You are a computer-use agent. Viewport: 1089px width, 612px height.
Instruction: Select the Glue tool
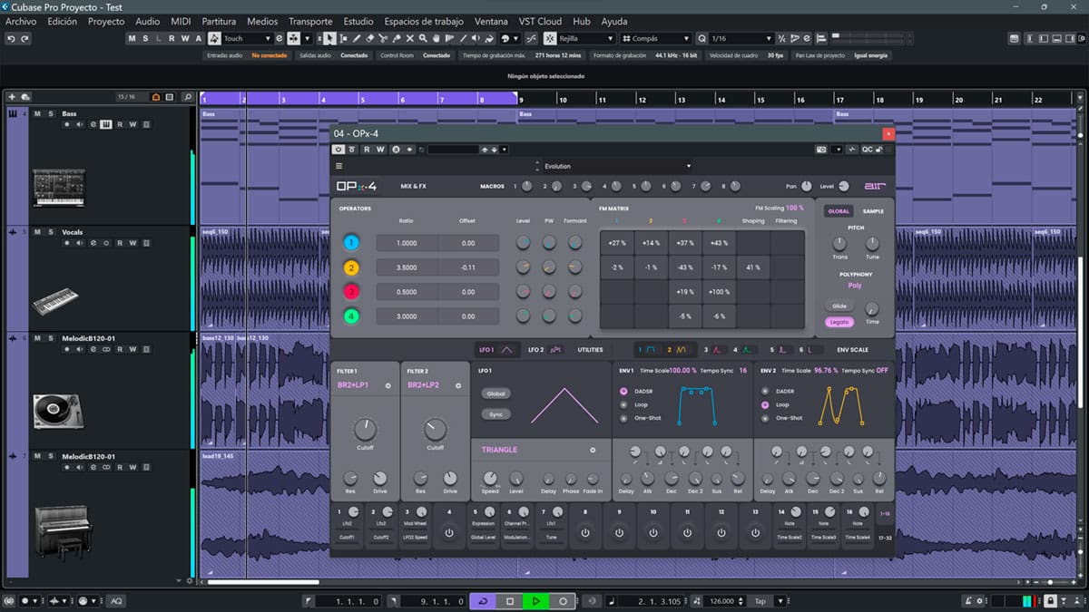tap(397, 38)
